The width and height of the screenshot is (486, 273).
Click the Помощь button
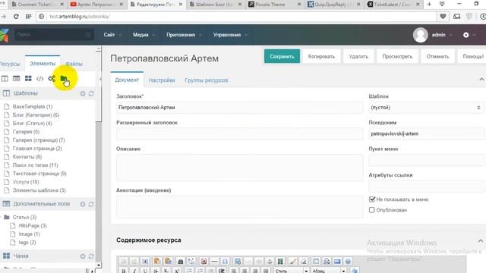(x=472, y=56)
